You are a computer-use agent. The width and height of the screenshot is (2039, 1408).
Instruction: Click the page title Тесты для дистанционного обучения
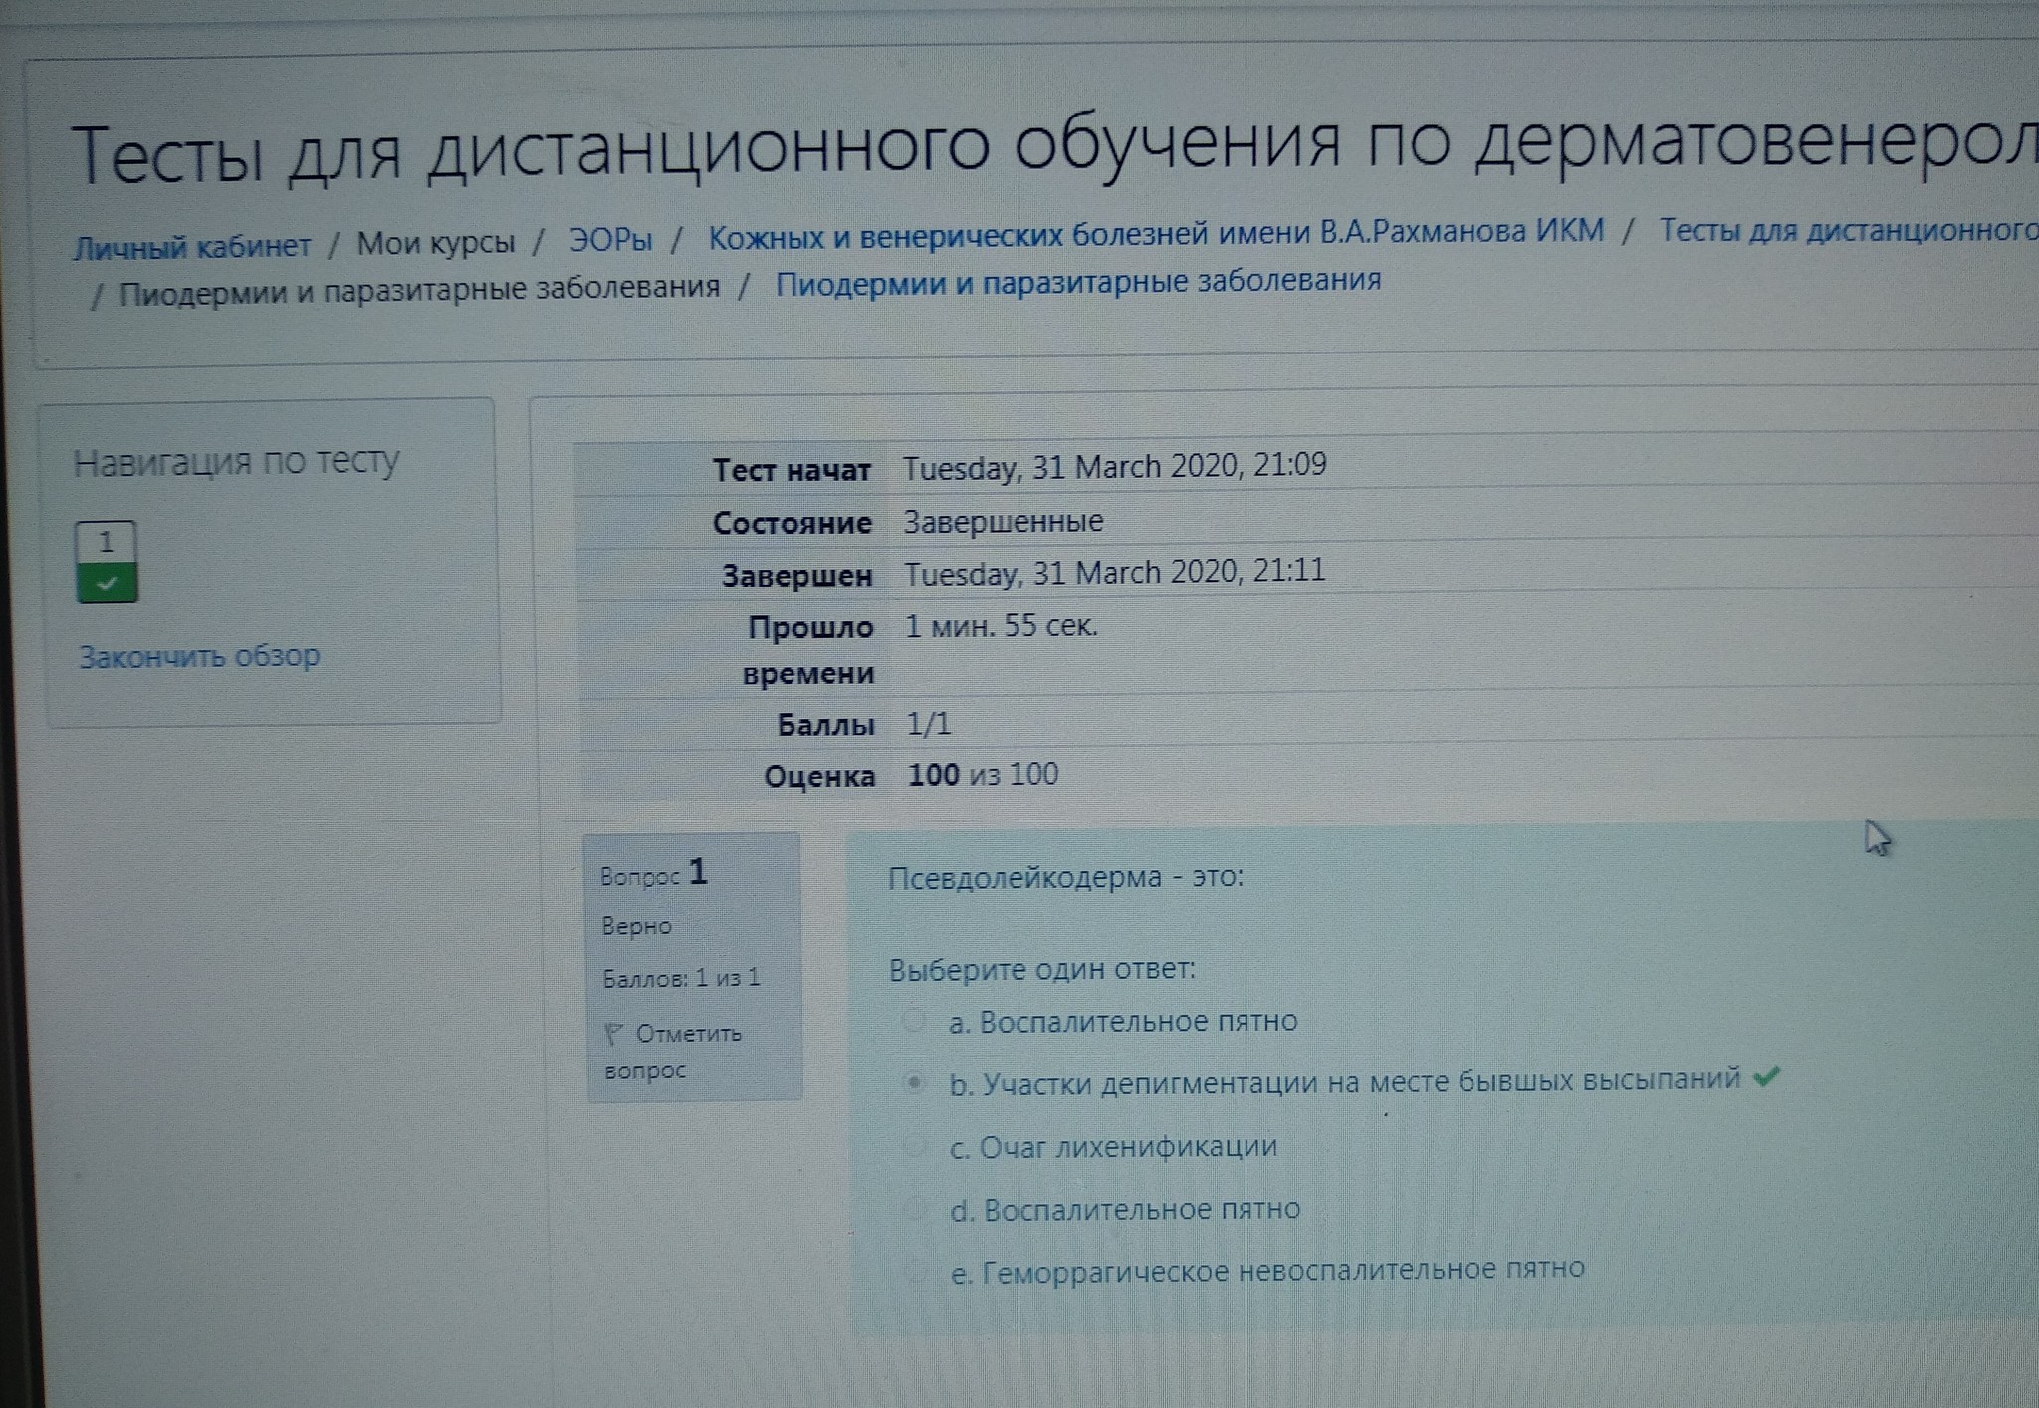click(x=1054, y=151)
